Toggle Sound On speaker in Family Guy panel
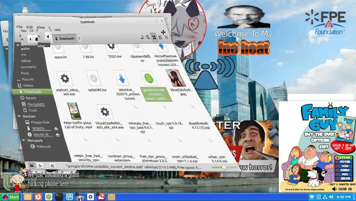The height and width of the screenshot is (201, 356). [342, 189]
